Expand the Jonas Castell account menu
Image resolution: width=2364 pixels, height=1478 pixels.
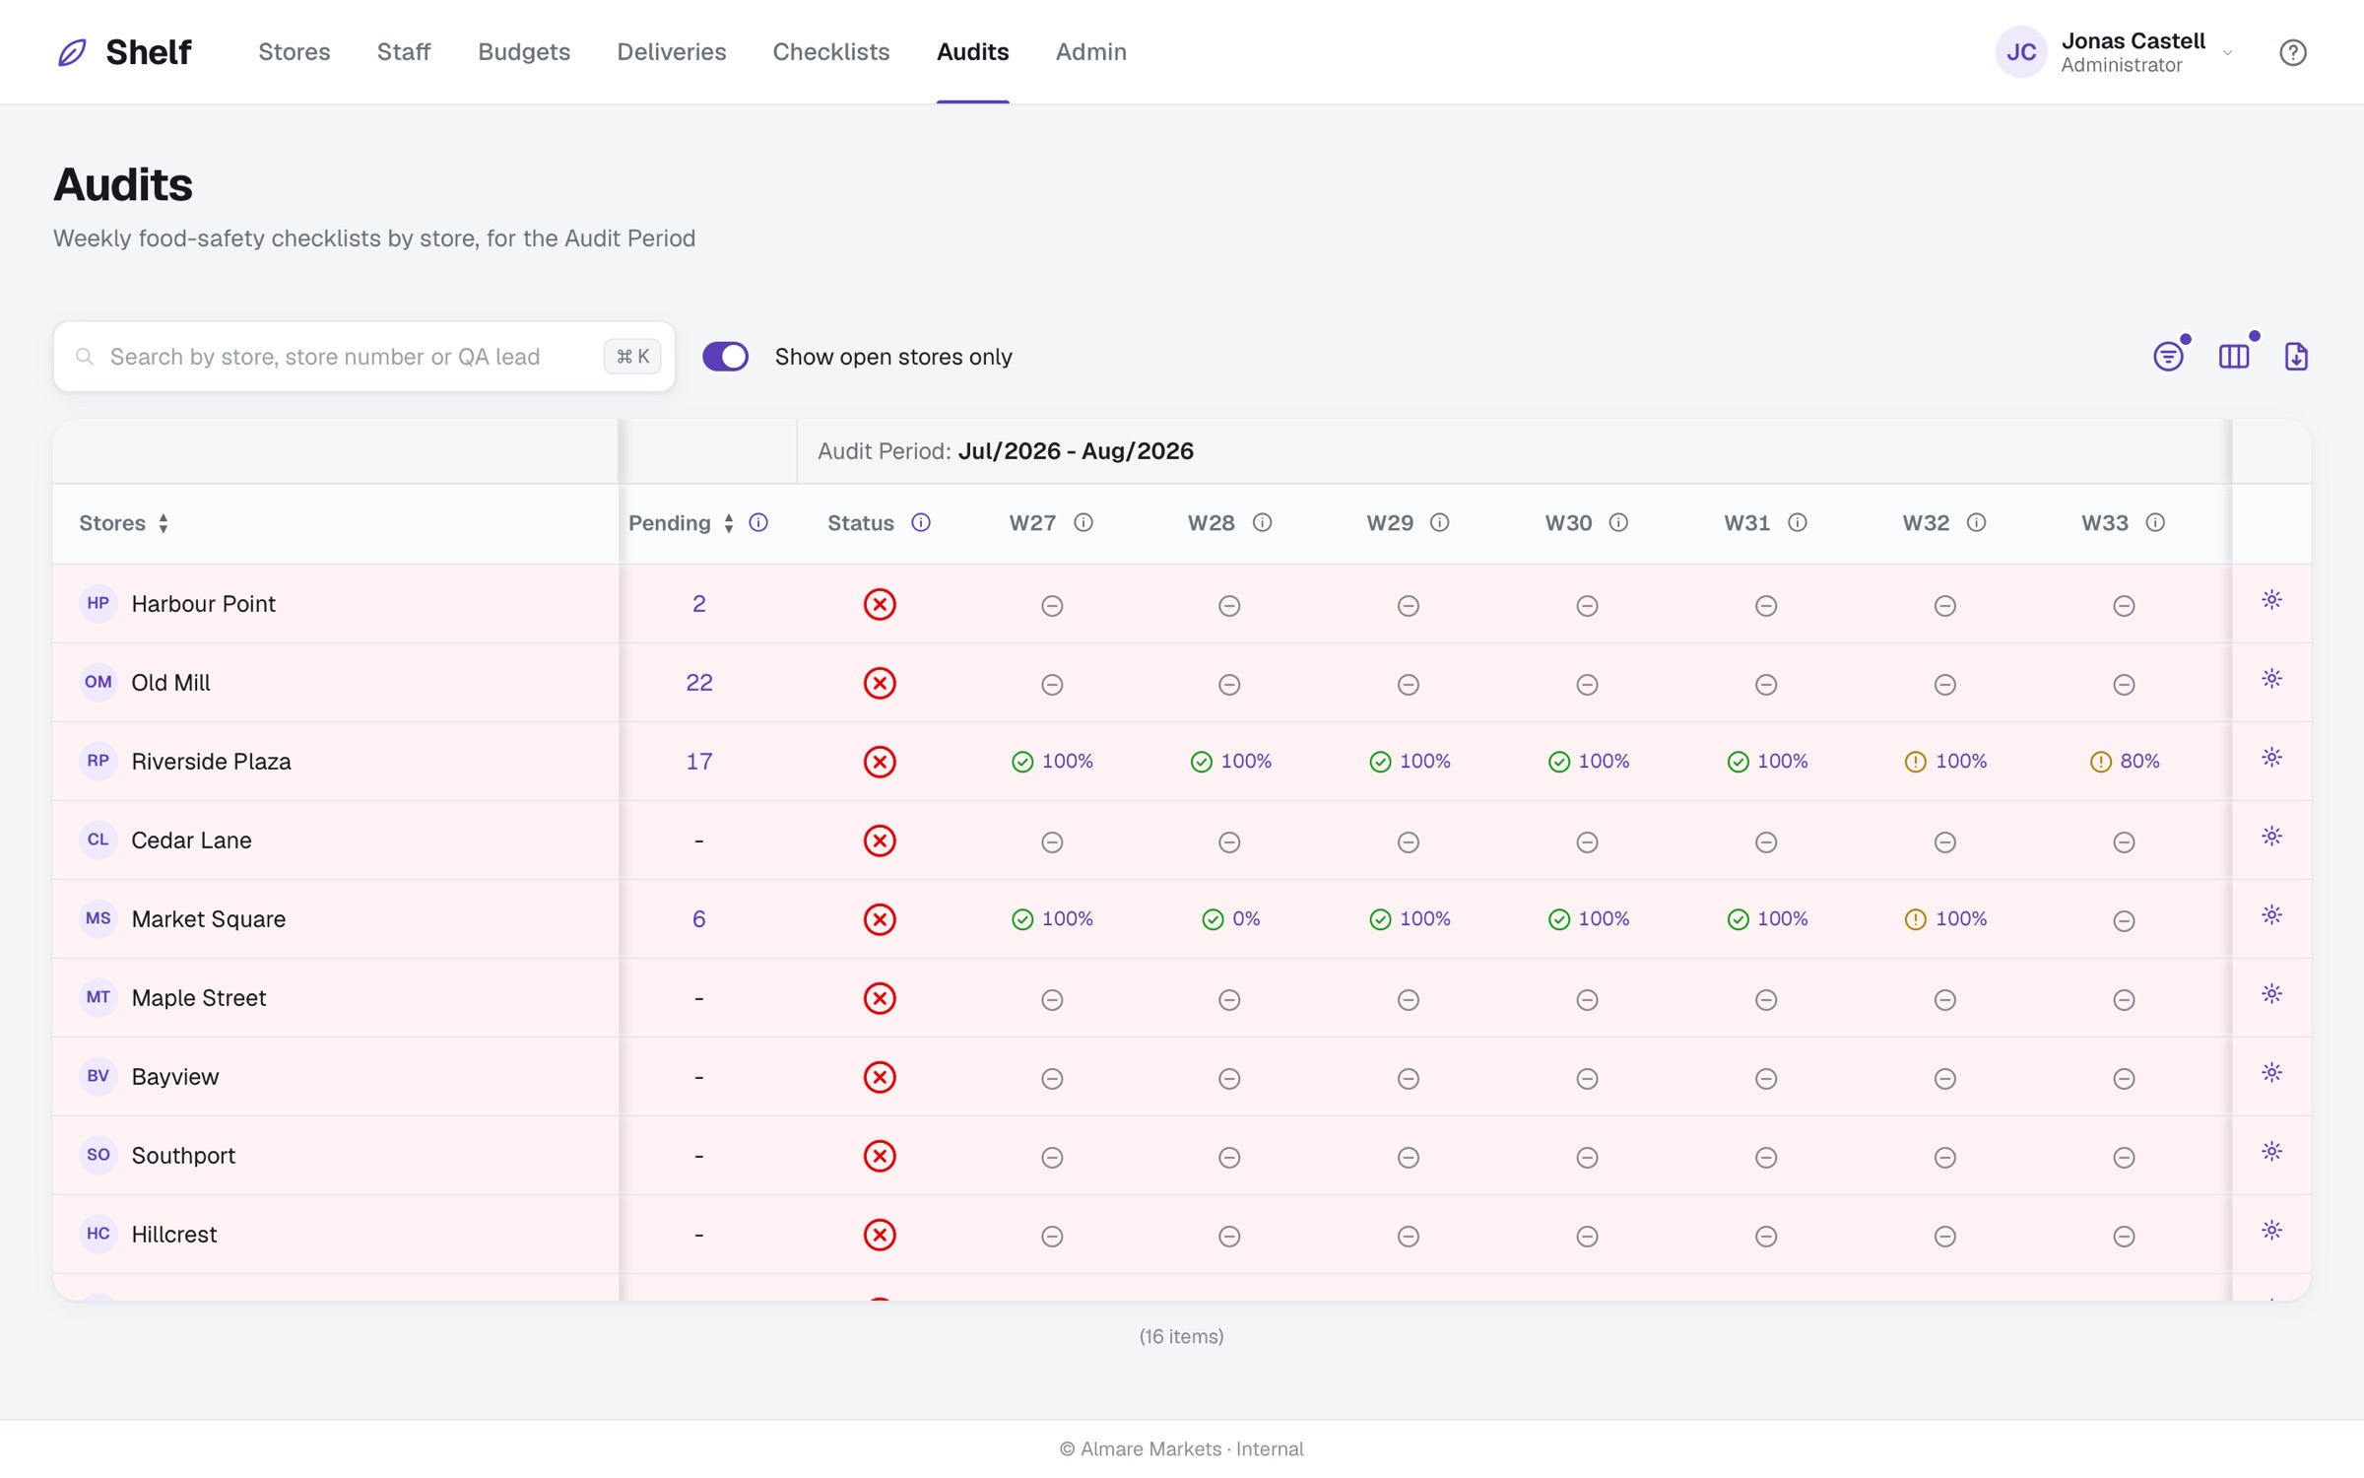(x=2227, y=52)
